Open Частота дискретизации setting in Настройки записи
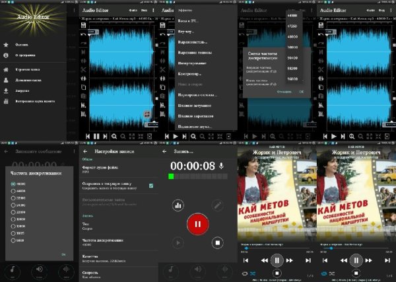The height and width of the screenshot is (282, 396). pos(119,242)
